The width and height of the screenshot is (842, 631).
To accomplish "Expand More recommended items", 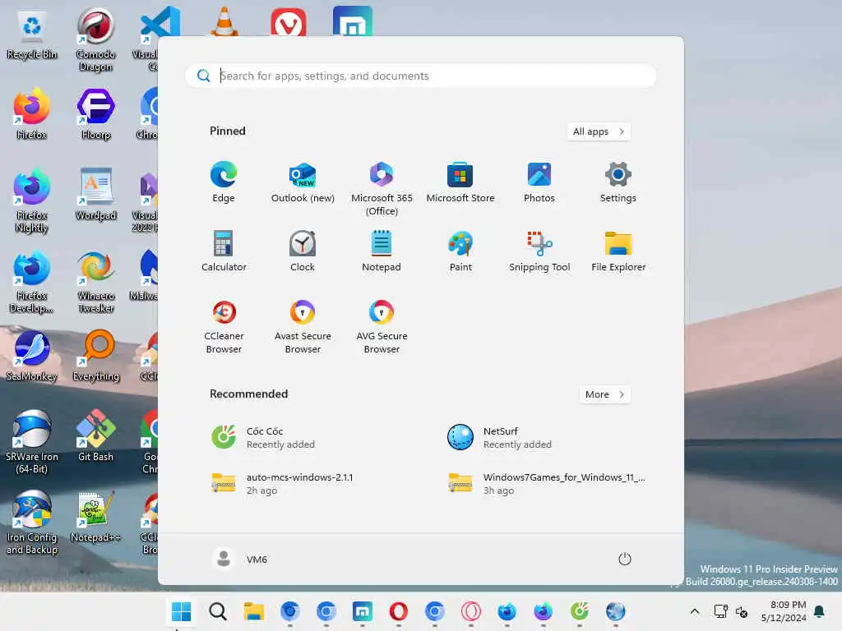I will tap(604, 394).
